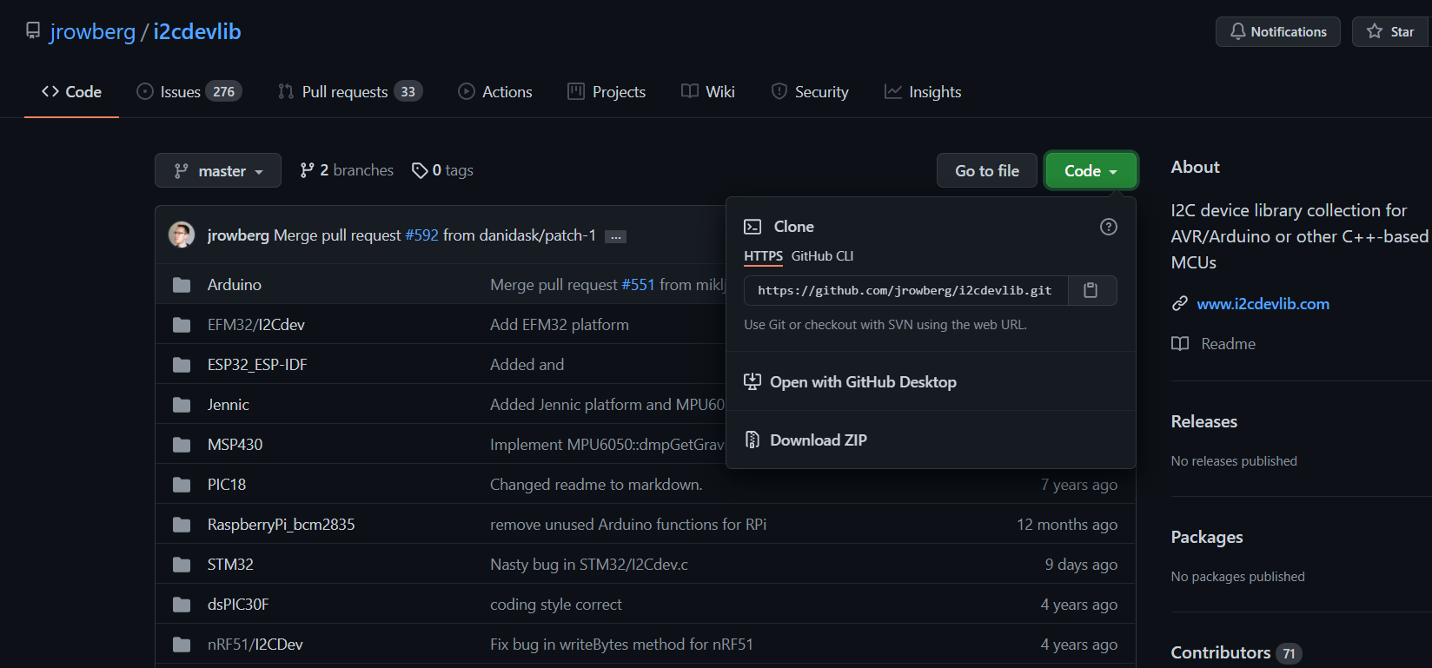The image size is (1432, 668).
Task: Switch to the GitHub CLI clone tab
Action: coord(822,256)
